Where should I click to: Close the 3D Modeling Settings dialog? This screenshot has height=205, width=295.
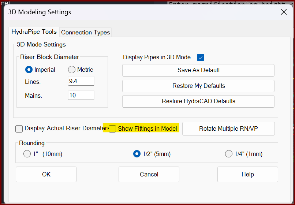coord(284,12)
